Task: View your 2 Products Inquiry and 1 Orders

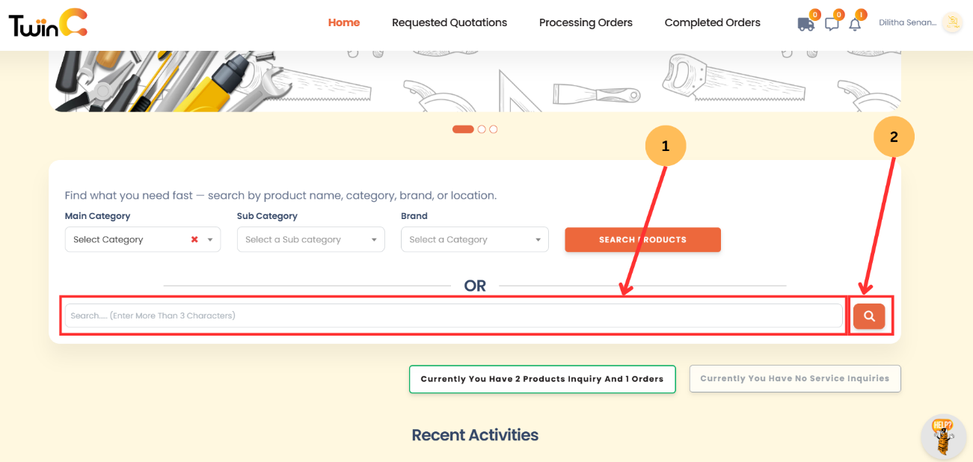Action: [x=541, y=379]
